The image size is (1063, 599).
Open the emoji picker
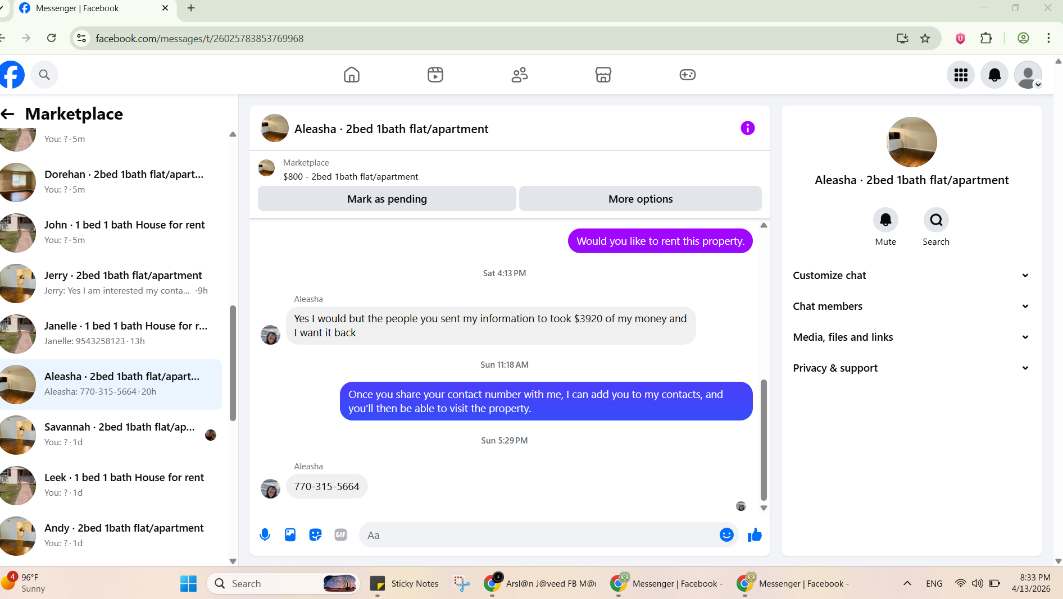click(726, 535)
